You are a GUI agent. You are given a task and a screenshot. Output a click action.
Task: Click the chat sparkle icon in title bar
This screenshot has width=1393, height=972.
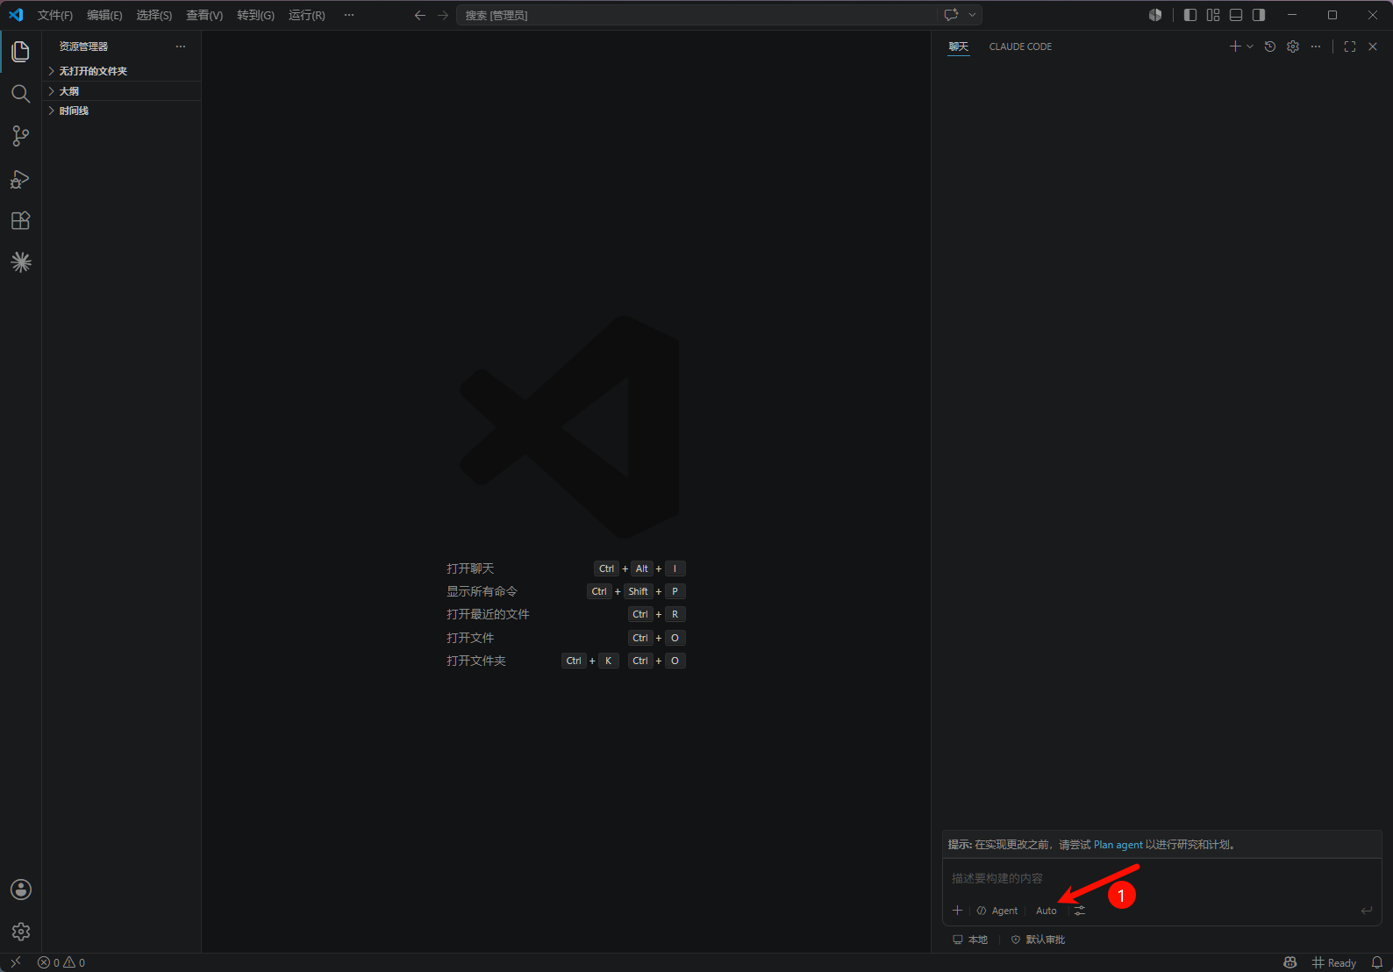[x=951, y=15]
